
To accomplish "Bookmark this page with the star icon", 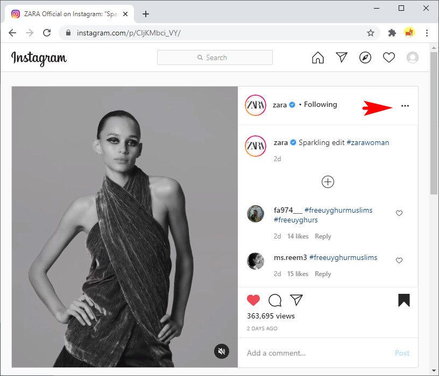I will coord(370,33).
